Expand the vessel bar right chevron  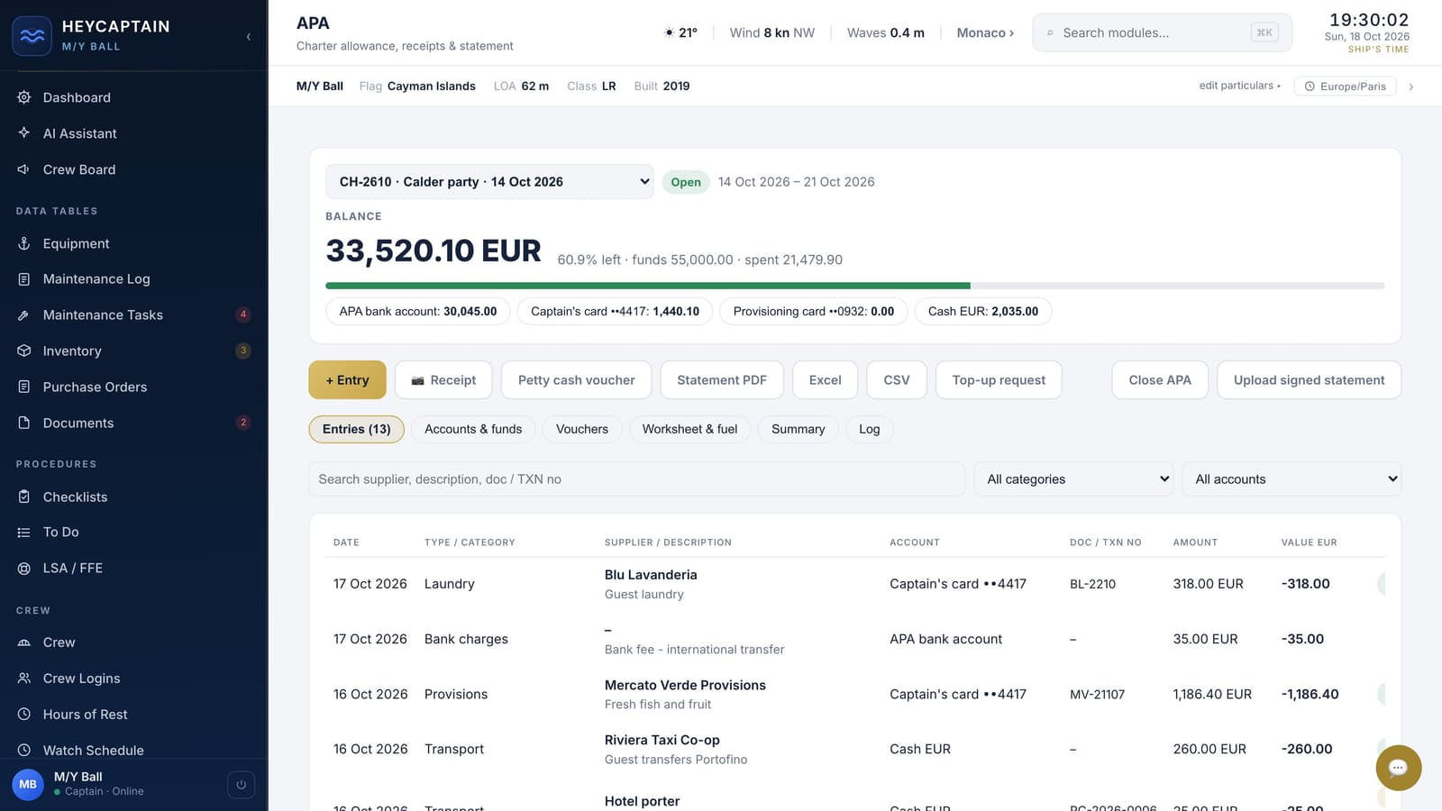pos(1411,87)
